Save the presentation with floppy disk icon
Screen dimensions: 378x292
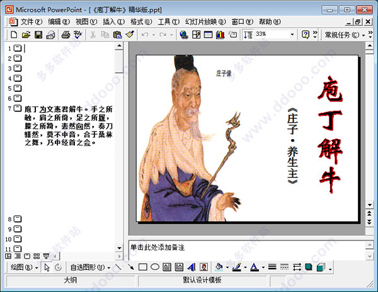tap(38, 35)
